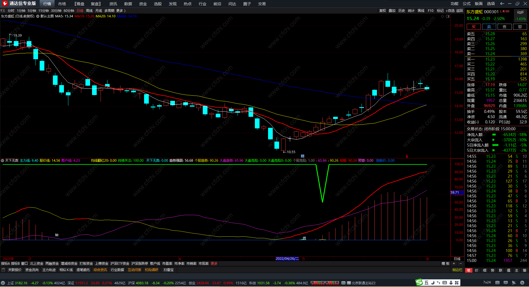Click the 返回 return button
Screen dimensions: 529x287
tap(460, 11)
